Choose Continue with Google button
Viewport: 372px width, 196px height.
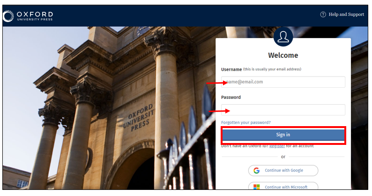tap(283, 170)
